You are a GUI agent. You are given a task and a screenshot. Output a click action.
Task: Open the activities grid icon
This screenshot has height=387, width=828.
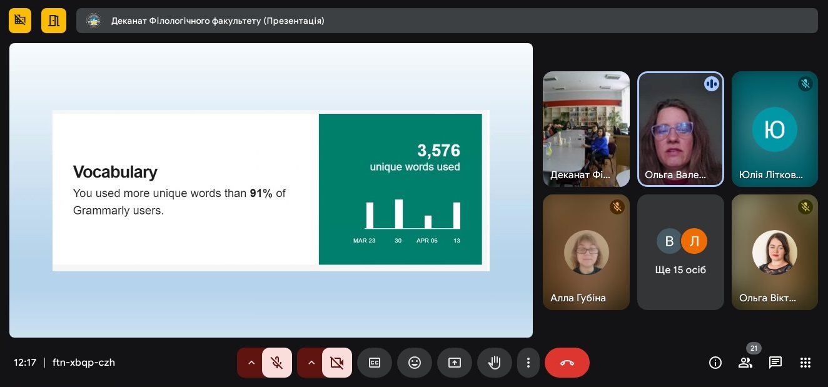click(805, 363)
